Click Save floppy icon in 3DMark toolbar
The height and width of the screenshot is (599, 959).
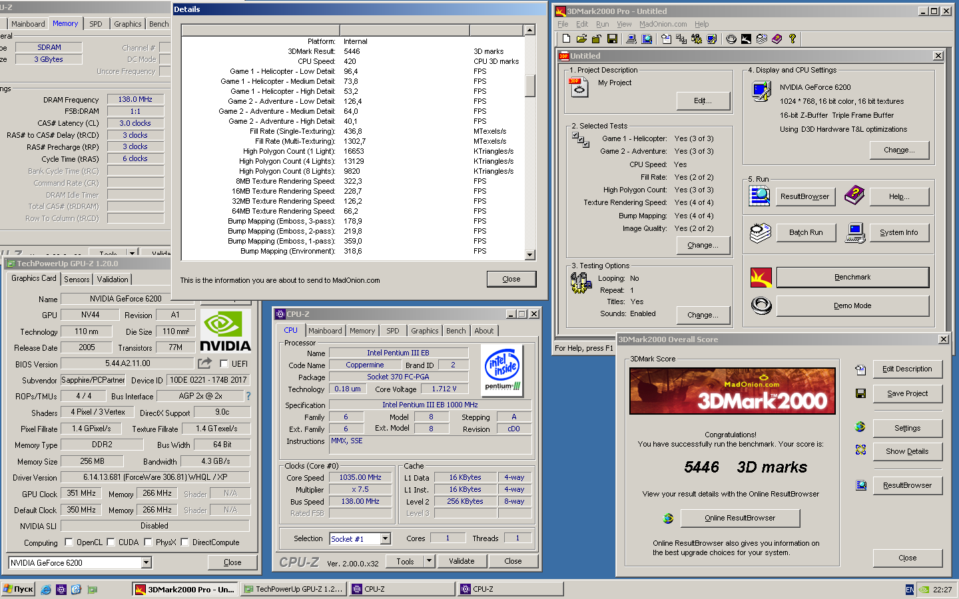pyautogui.click(x=613, y=39)
